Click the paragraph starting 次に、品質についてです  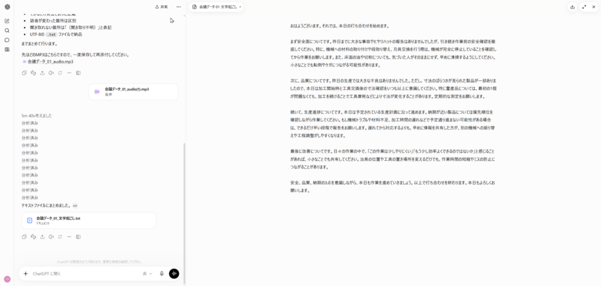click(394, 88)
